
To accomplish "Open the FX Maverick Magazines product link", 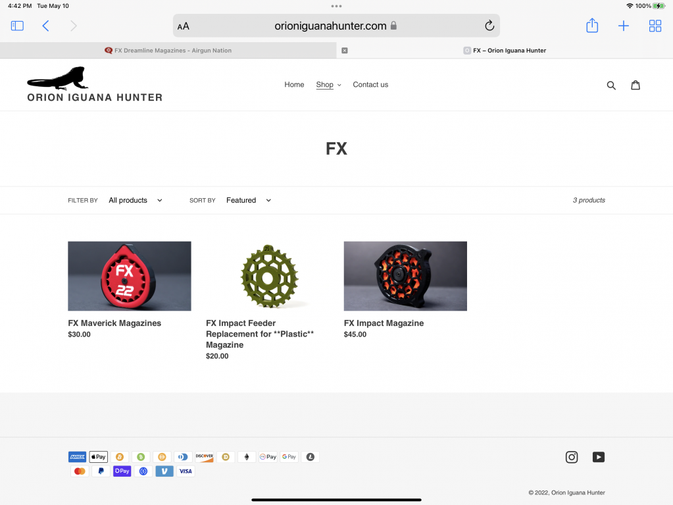I will click(114, 323).
